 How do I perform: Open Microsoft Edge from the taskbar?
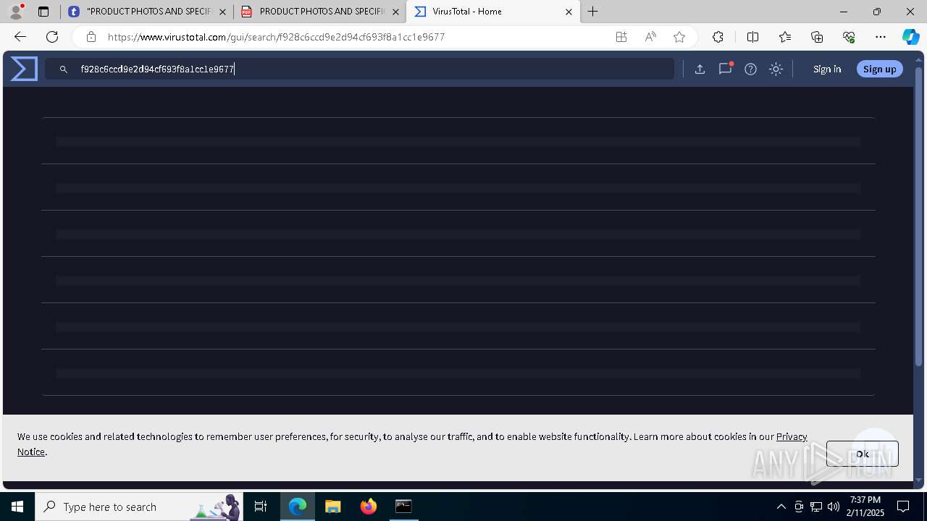click(298, 507)
